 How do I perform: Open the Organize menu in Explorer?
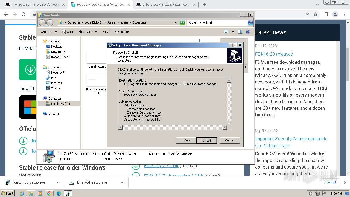pos(49,32)
